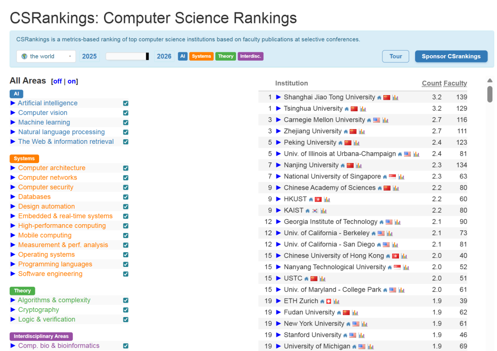The image size is (497, 351).
Task: Click the scrollbar up arrow
Action: click(490, 80)
